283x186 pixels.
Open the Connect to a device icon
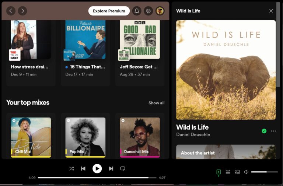[237, 172]
